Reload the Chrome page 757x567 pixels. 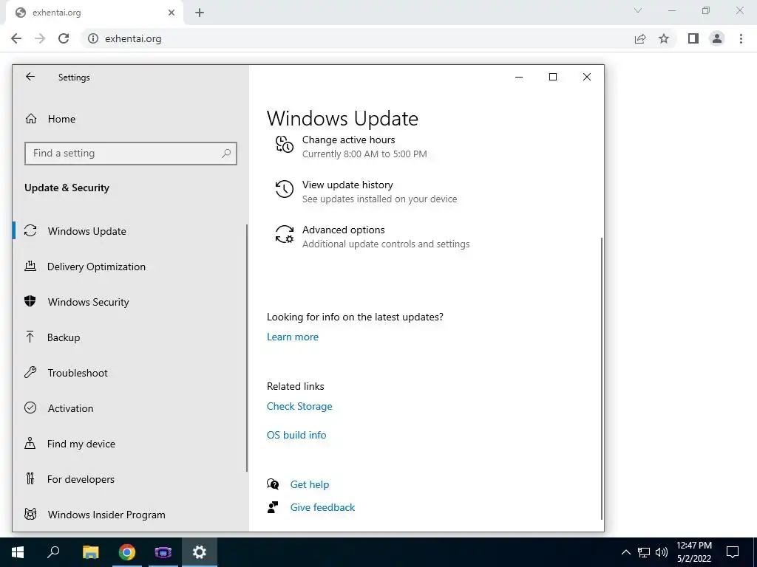(x=64, y=38)
